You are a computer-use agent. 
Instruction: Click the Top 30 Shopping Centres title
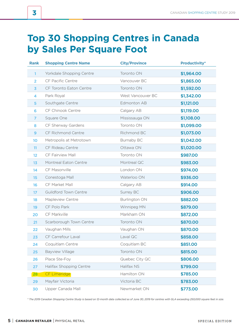coord(113,43)
